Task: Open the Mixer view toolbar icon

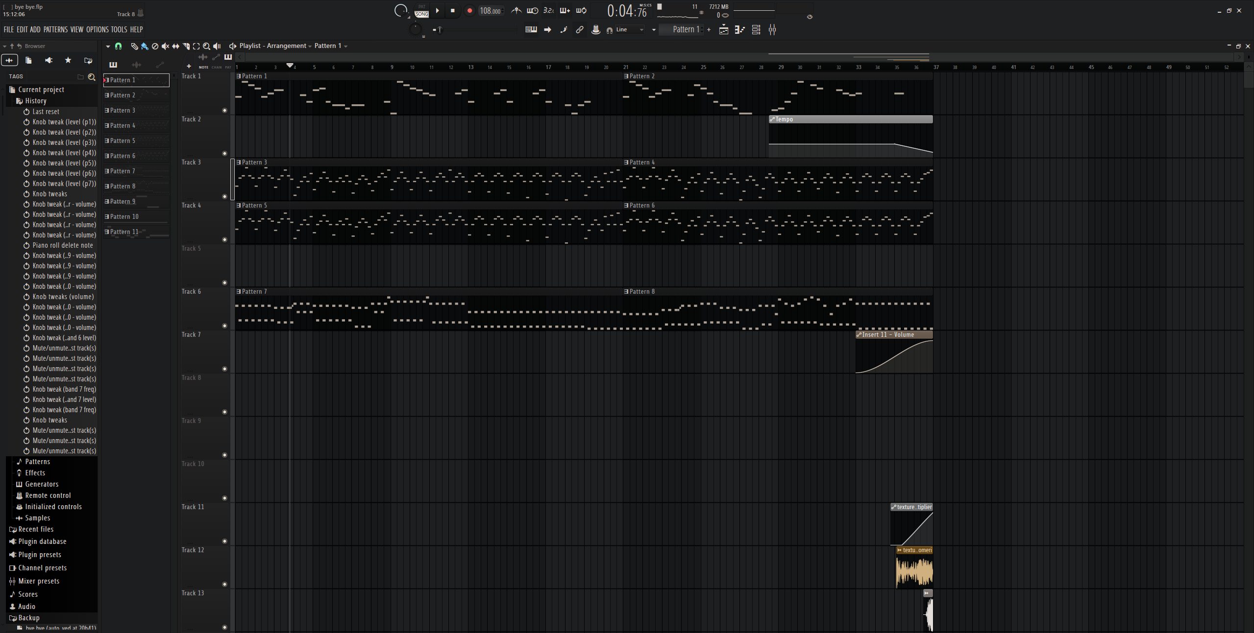Action: 772,30
